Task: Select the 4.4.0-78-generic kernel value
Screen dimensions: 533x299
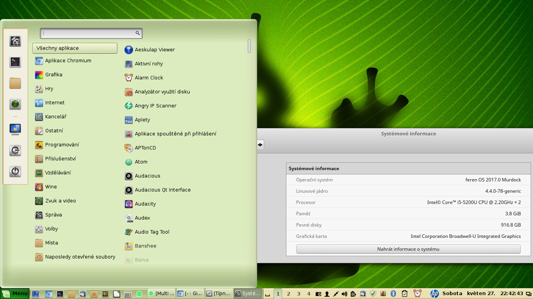Action: tap(503, 191)
